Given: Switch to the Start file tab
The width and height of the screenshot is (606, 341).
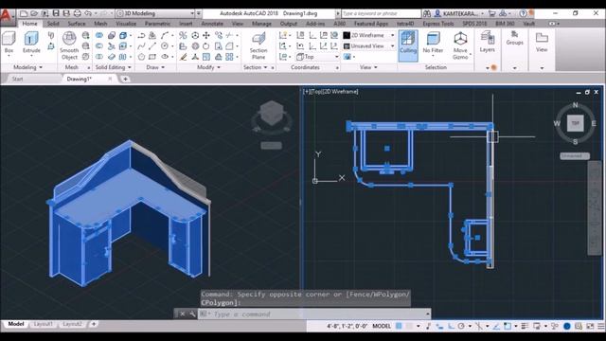Looking at the screenshot, I should tap(17, 79).
